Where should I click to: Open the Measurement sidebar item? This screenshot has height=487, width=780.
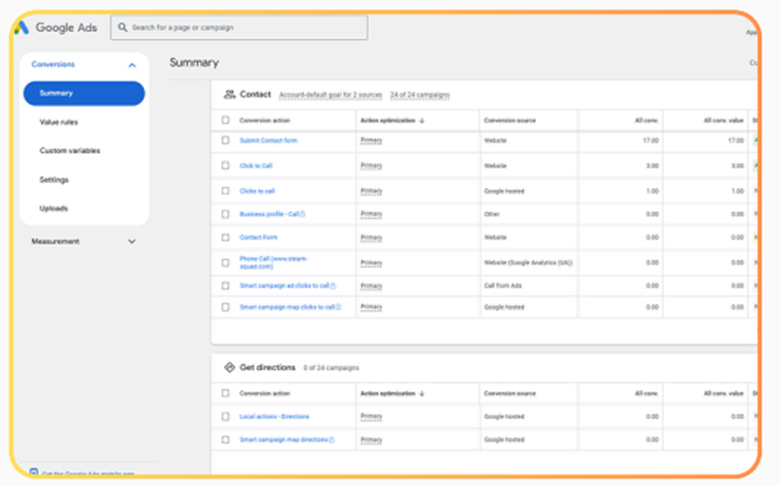point(56,242)
